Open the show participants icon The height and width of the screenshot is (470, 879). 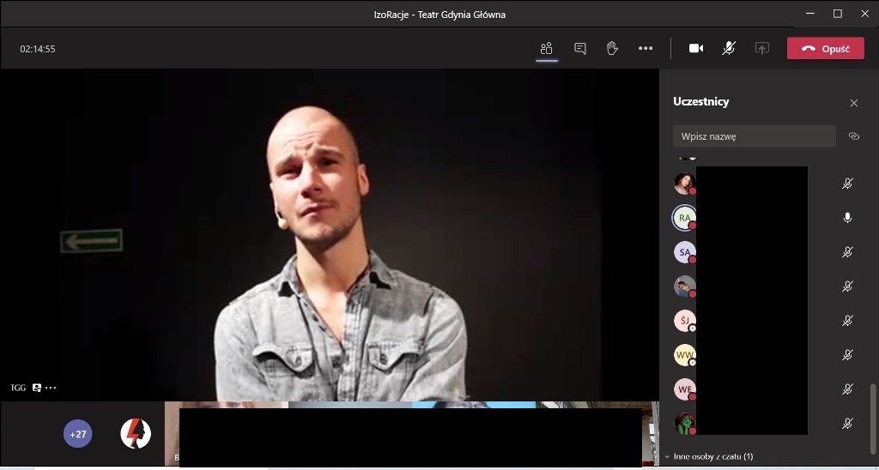tap(546, 49)
